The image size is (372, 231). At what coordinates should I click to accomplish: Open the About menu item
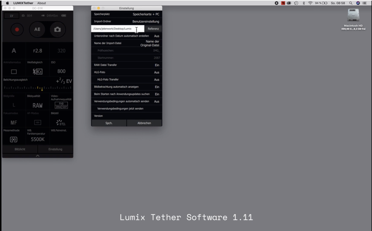pyautogui.click(x=41, y=2)
